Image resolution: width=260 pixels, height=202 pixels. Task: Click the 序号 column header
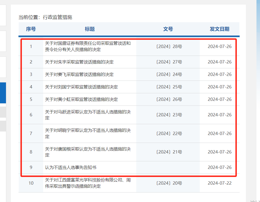(31, 29)
